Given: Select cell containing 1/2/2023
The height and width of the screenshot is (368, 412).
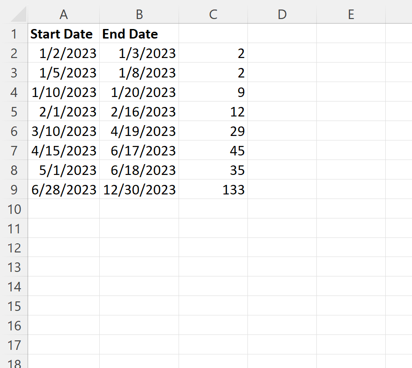Looking at the screenshot, I should tap(64, 53).
